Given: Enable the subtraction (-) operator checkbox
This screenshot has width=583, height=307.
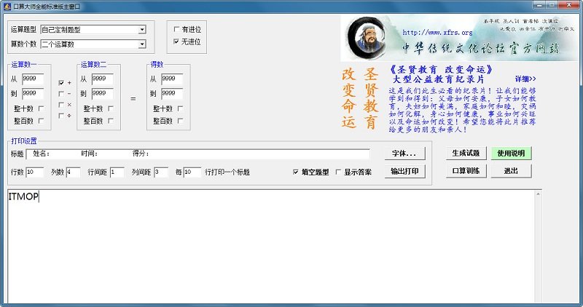Looking at the screenshot, I should [x=61, y=94].
